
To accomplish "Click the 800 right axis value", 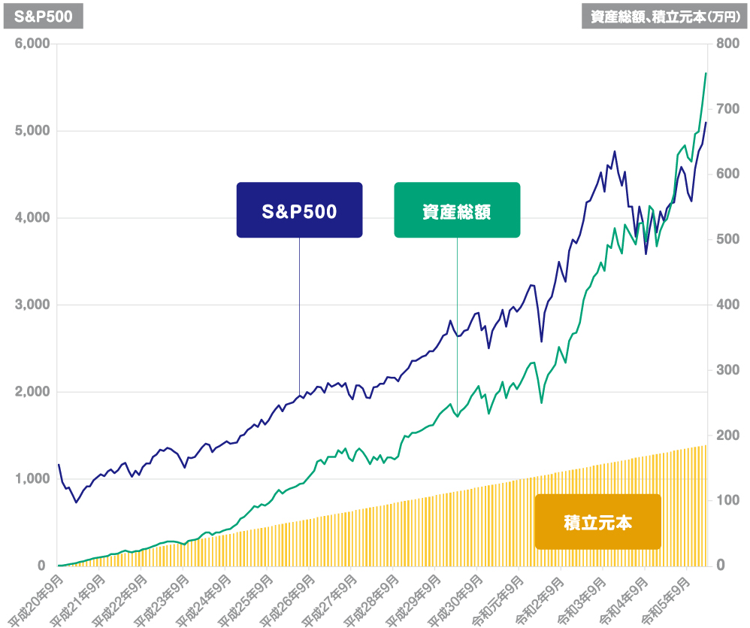I will pyautogui.click(x=727, y=44).
